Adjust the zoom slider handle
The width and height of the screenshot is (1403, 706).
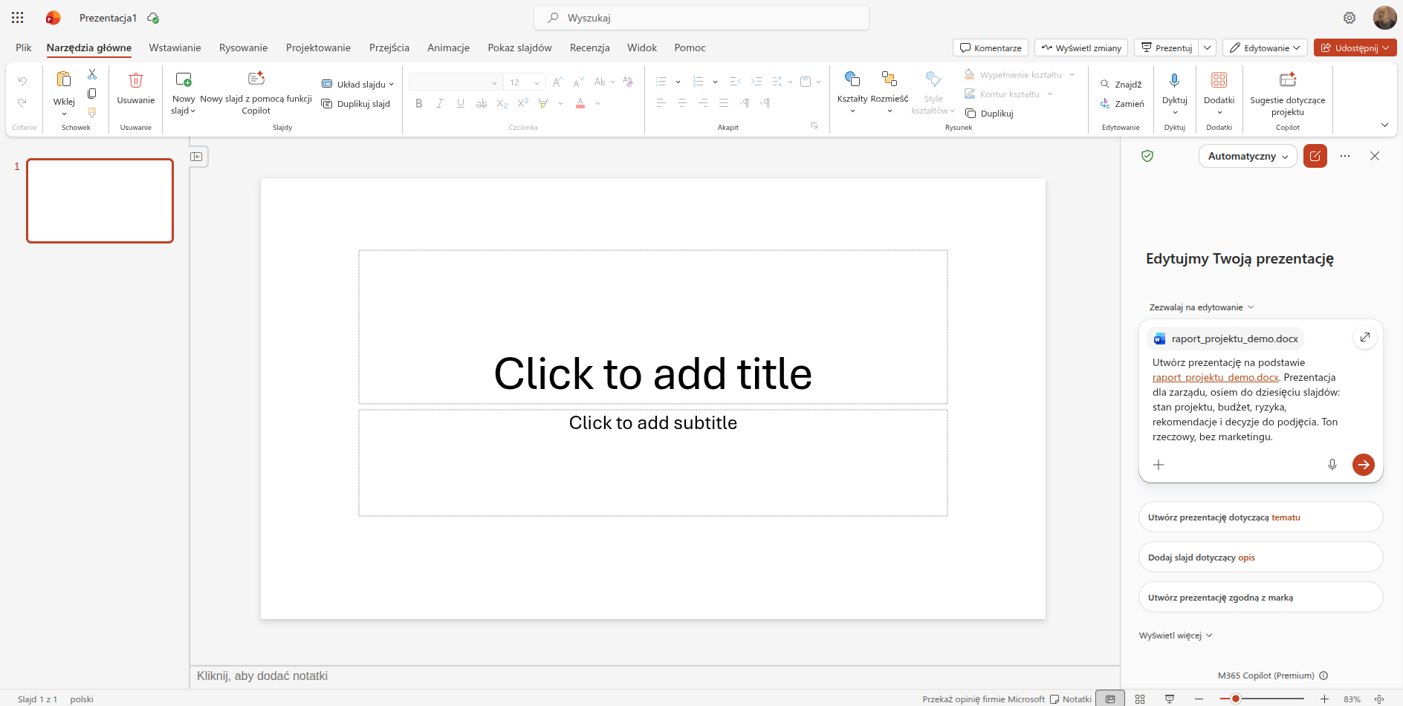click(x=1235, y=699)
